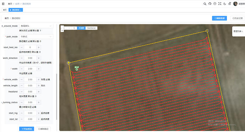Open the user avatar menu

coord(235,4)
